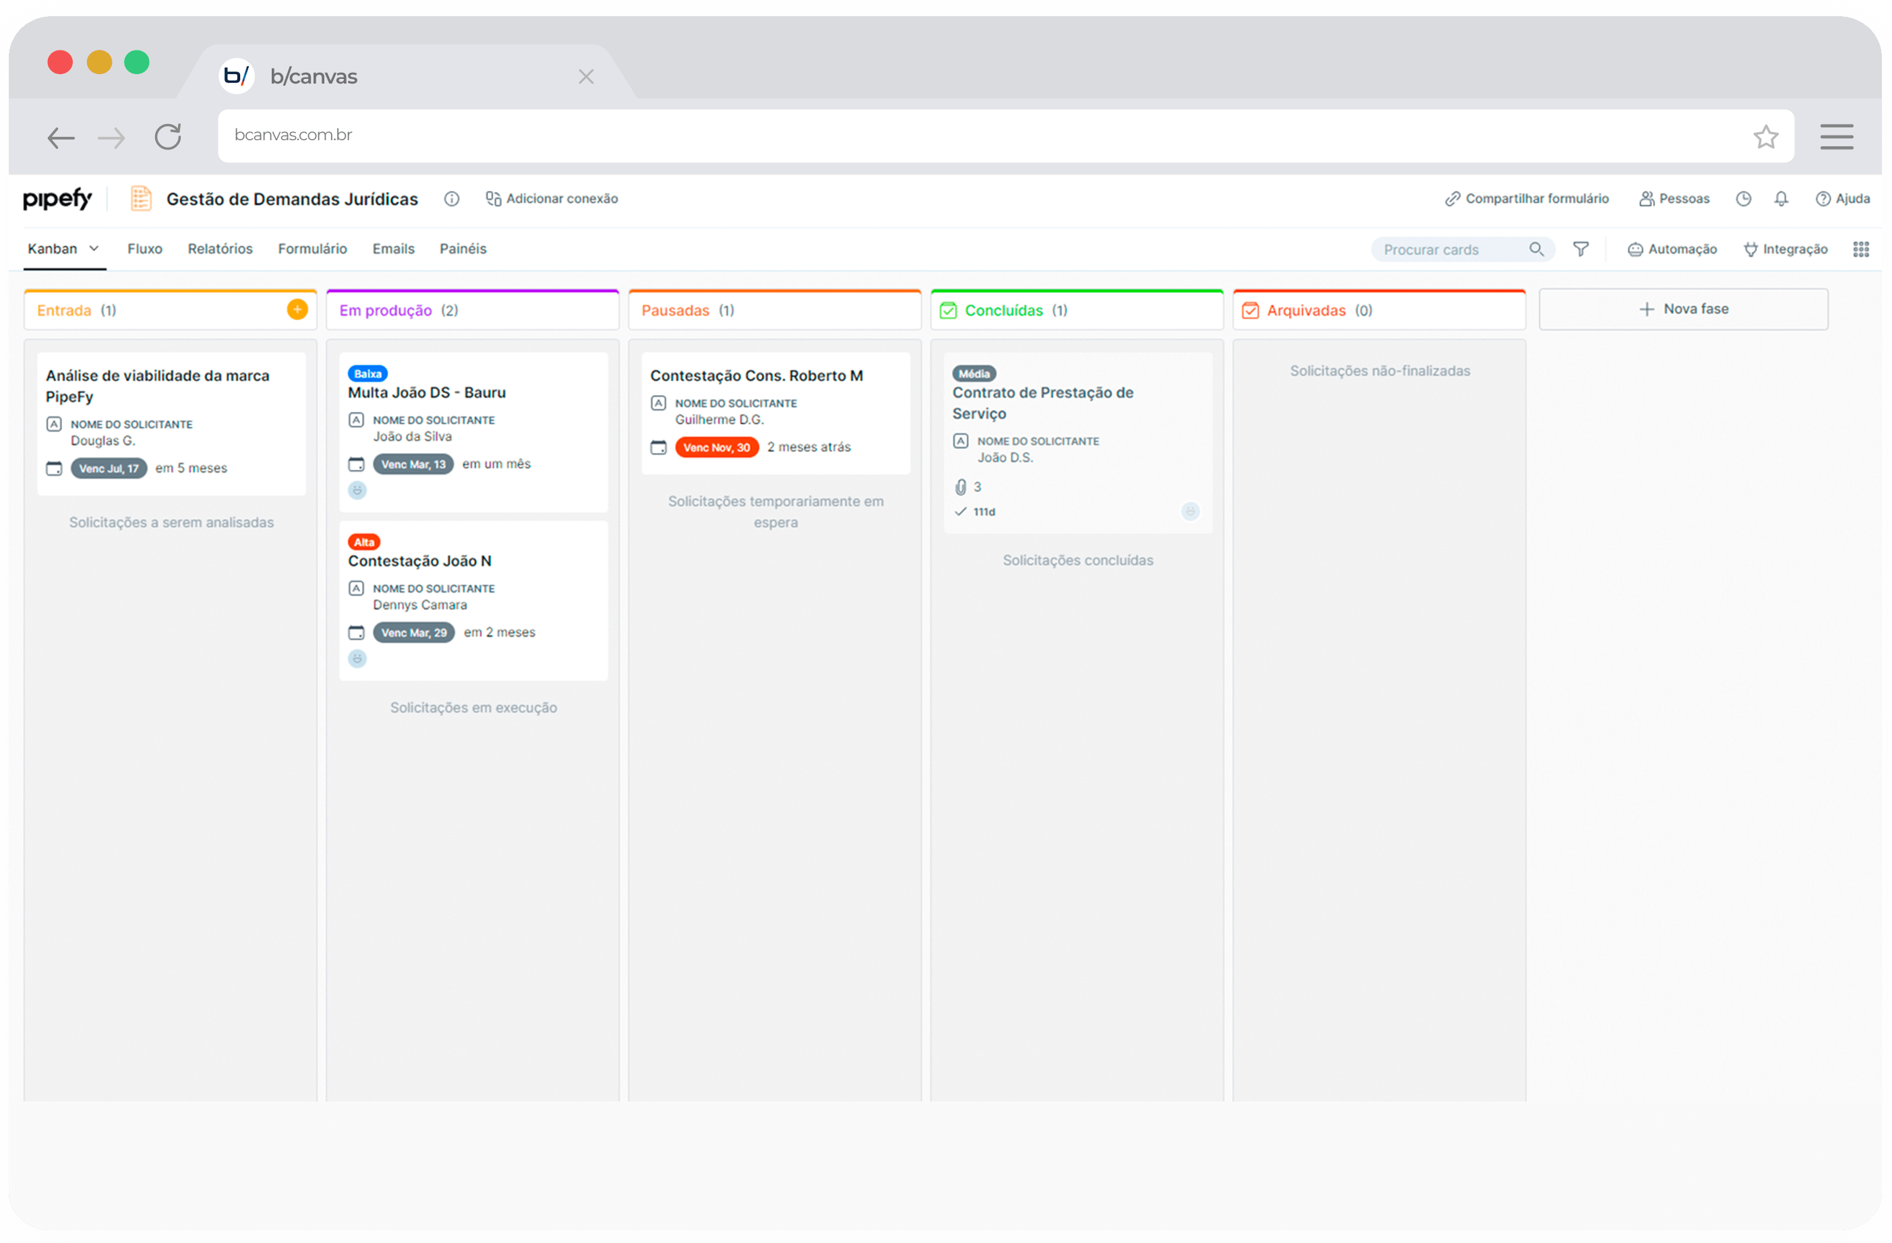This screenshot has height=1243, width=1892.
Task: Click the Venc Mar, 29 due date badge
Action: pos(413,633)
